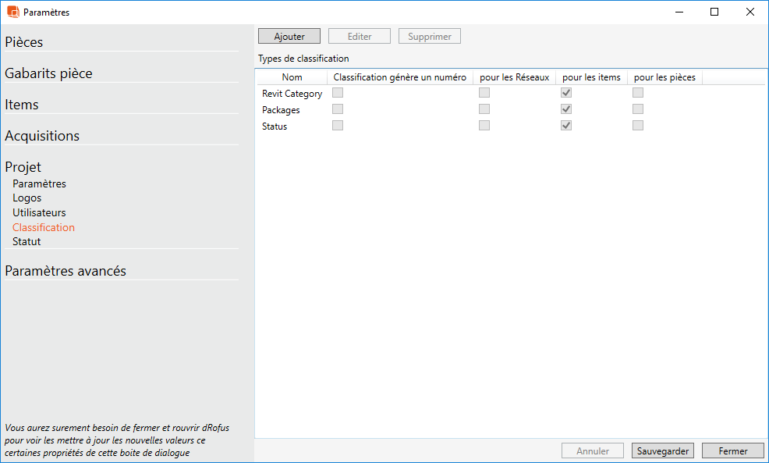Screen dimensions: 769x463
Task: Toggle 'pour les pièces' checkbox for Packages
Action: (x=638, y=109)
